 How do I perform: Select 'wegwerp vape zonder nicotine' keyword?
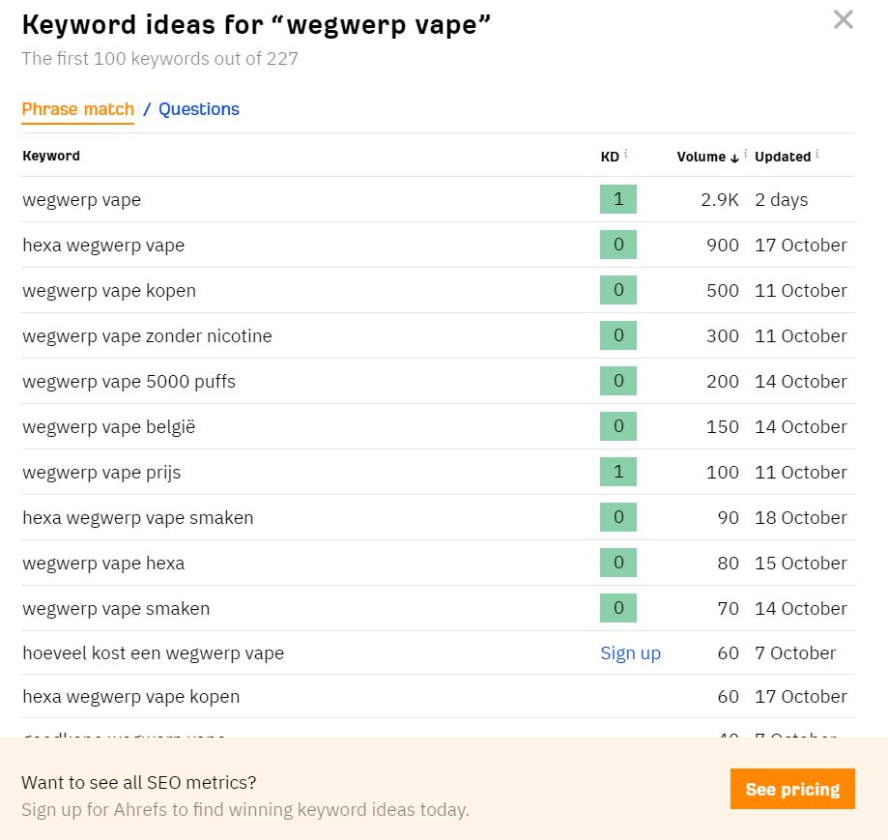[147, 335]
